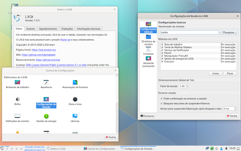
Task: Click scrollbar down arrow in Central de Configurações
Action: (x=117, y=132)
